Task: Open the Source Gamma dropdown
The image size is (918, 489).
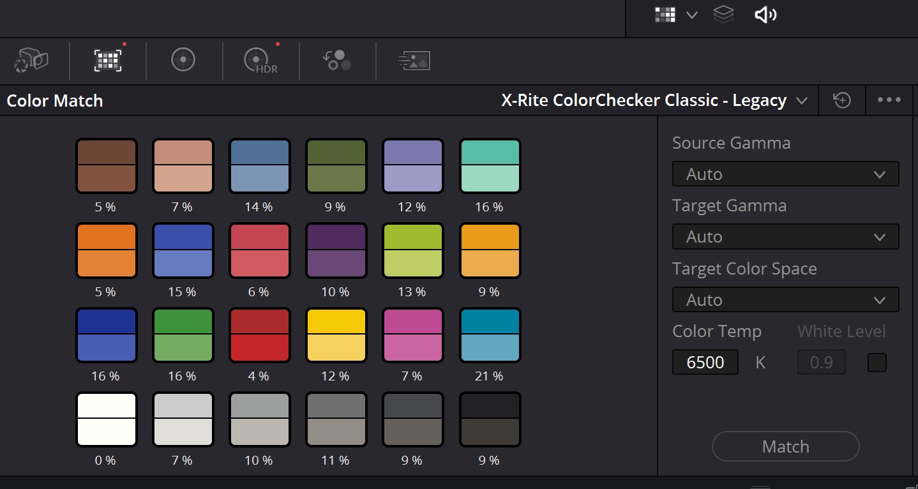Action: (x=785, y=174)
